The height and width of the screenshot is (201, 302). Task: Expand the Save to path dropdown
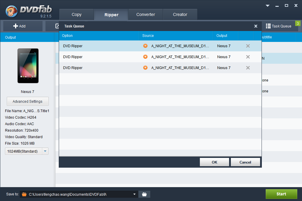tap(135, 194)
